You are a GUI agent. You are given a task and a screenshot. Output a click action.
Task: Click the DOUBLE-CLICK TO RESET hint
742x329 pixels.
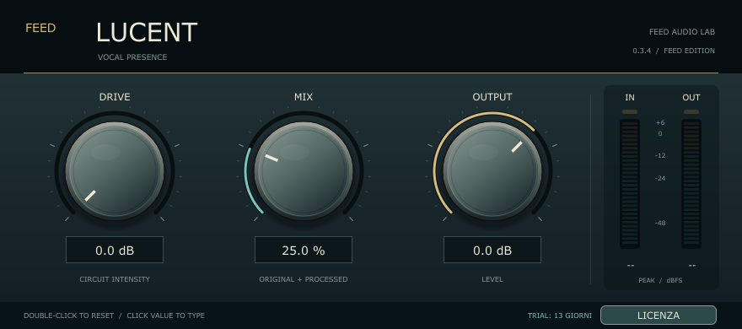pyautogui.click(x=69, y=316)
